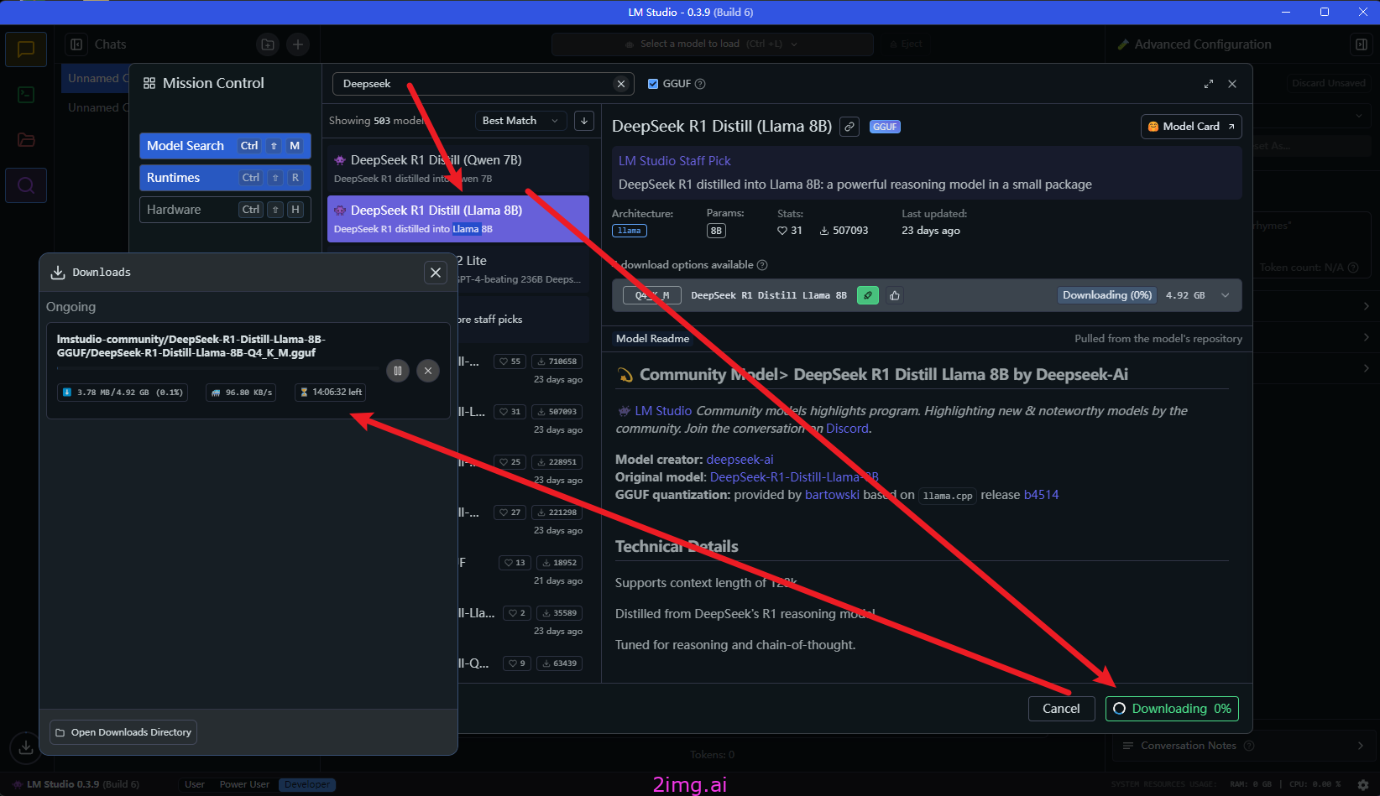The width and height of the screenshot is (1380, 796).
Task: Click the likes count 55 badge
Action: coord(510,362)
